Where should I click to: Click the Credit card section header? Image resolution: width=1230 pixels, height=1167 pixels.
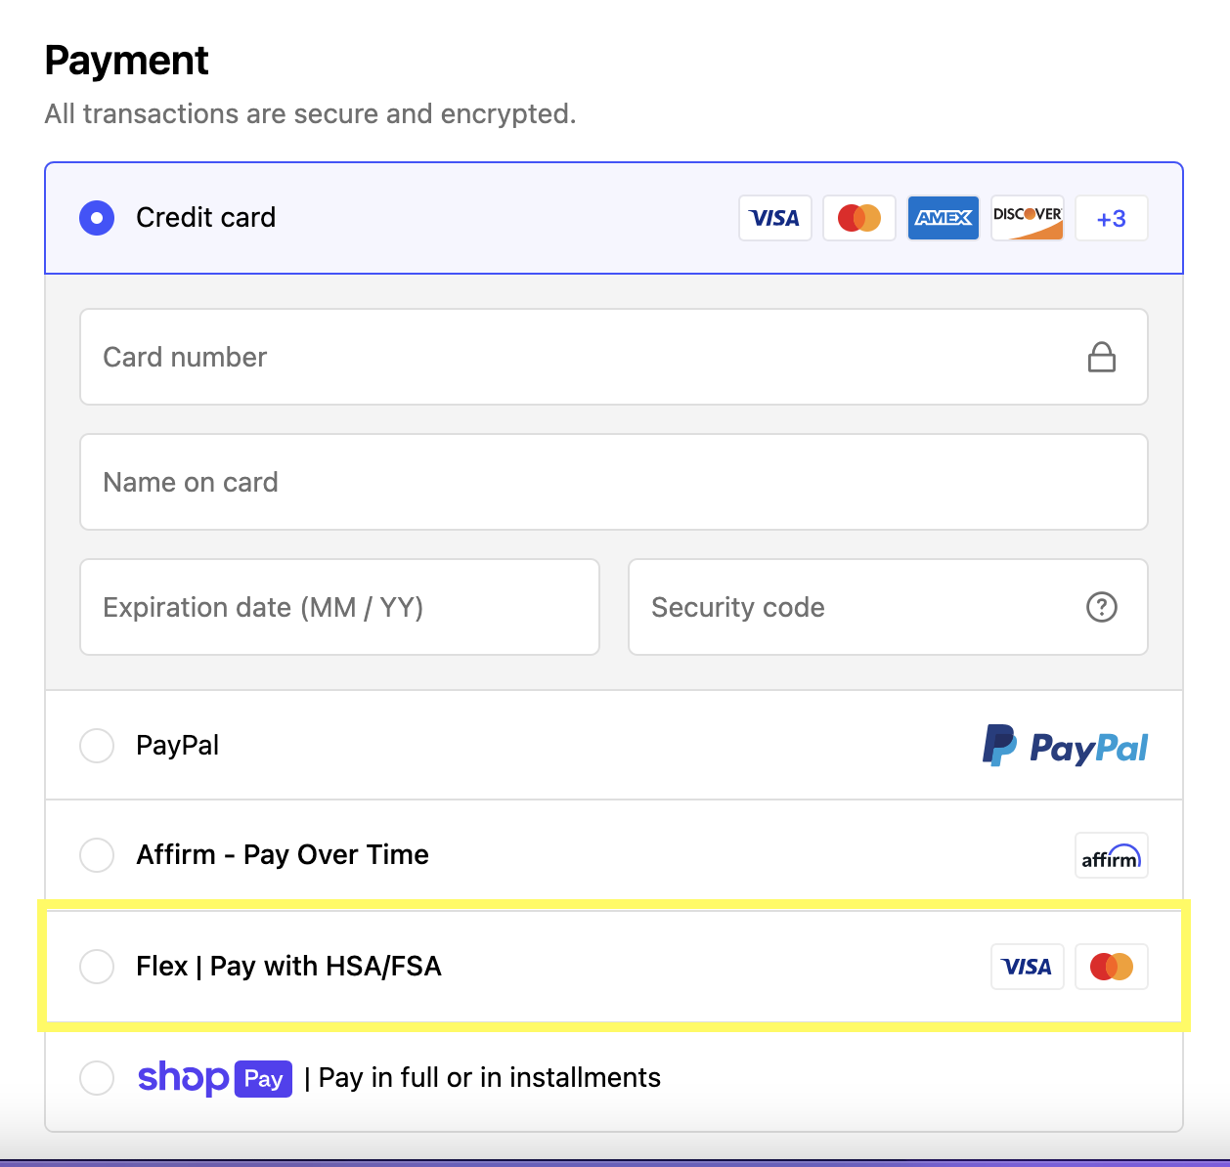click(205, 218)
